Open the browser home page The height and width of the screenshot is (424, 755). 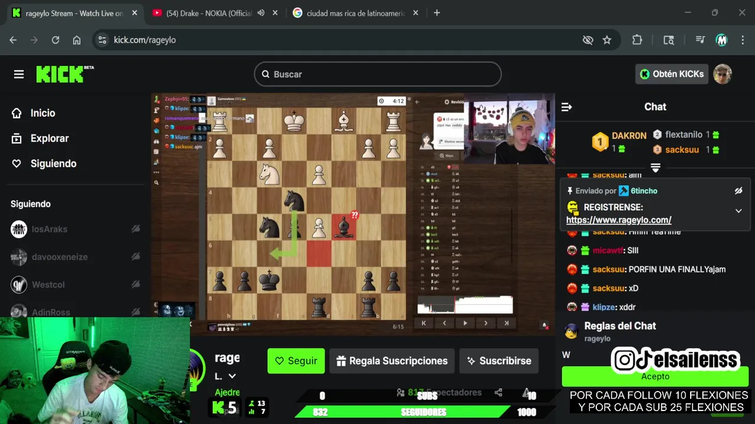(77, 40)
